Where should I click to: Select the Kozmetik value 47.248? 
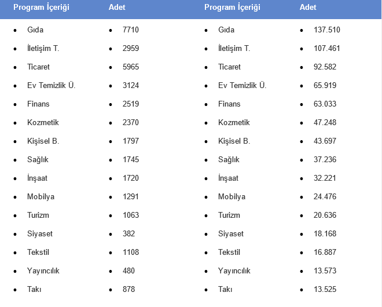coord(325,122)
